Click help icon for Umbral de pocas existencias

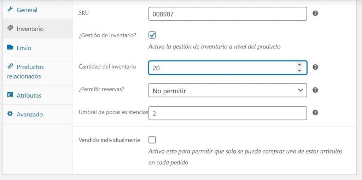315,112
